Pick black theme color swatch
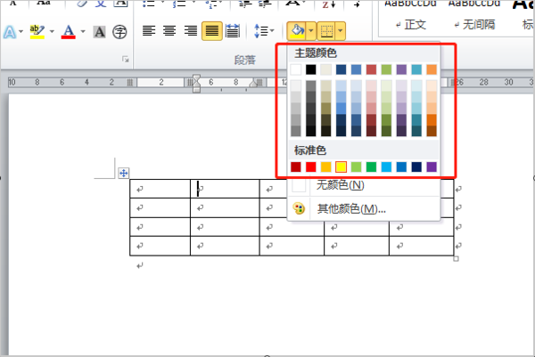The width and height of the screenshot is (535, 357). (x=311, y=69)
